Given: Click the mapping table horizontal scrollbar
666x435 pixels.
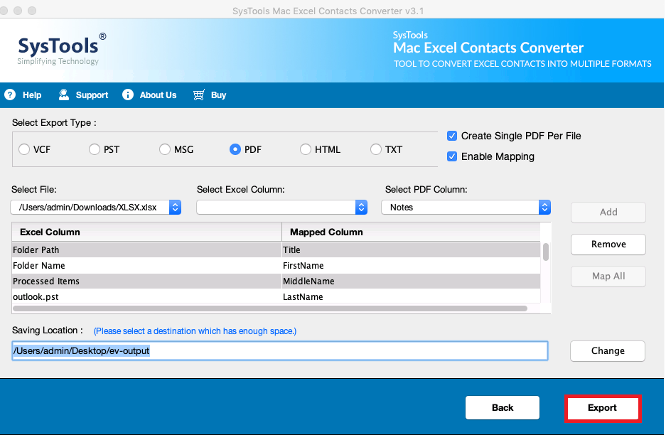Looking at the screenshot, I should pos(270,308).
